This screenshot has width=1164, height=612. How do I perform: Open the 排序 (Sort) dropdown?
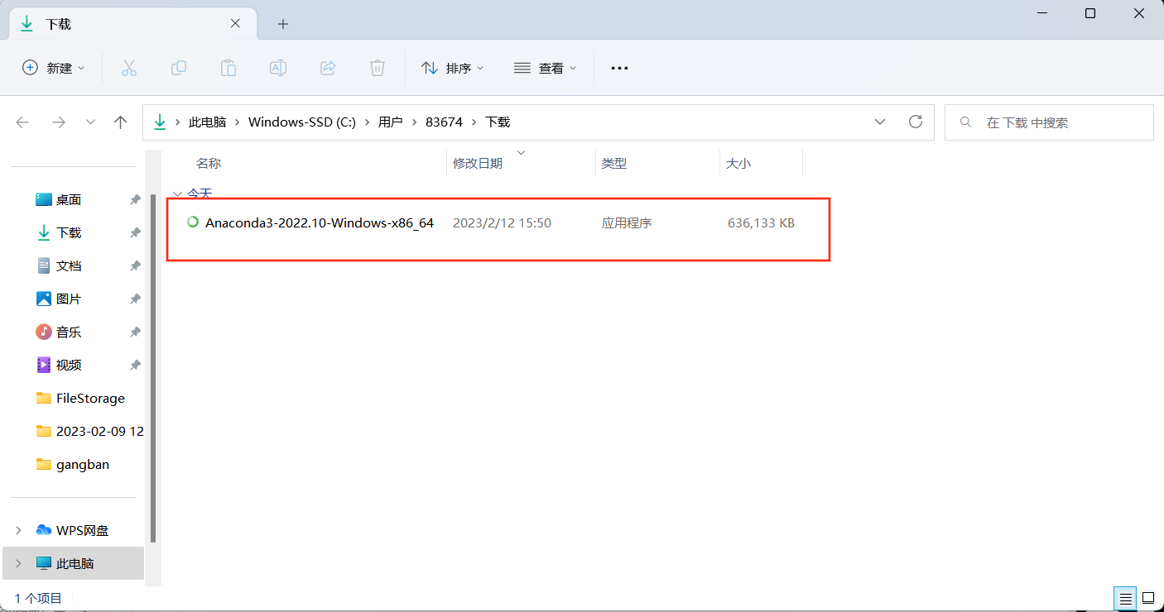click(x=453, y=68)
